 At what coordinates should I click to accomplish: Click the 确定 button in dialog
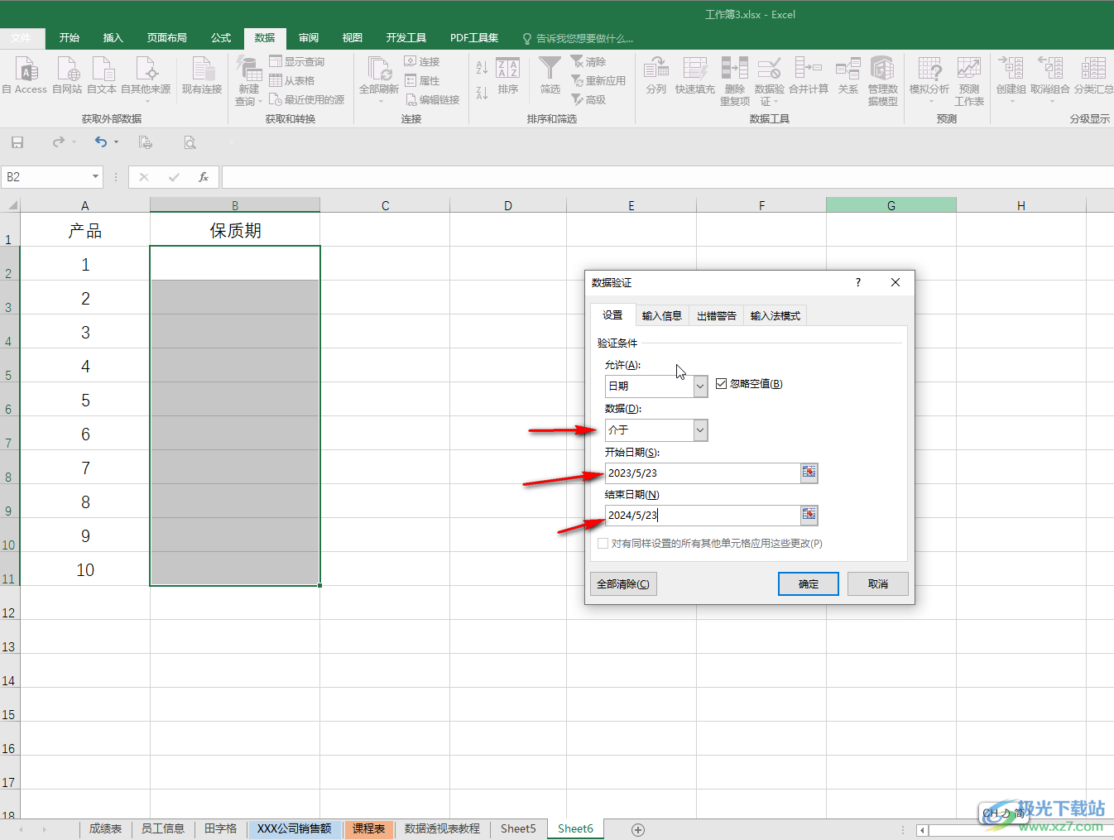point(809,584)
